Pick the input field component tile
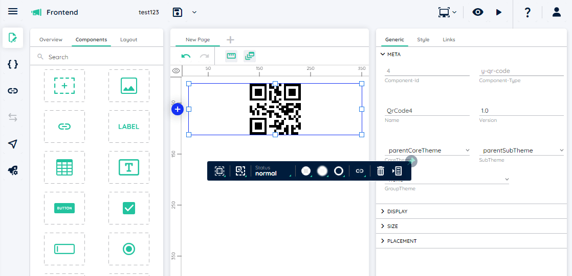This screenshot has height=276, width=572. [64, 249]
